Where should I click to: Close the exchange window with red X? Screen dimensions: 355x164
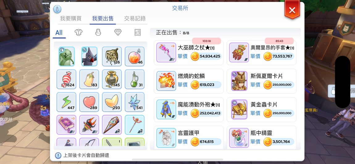[292, 10]
